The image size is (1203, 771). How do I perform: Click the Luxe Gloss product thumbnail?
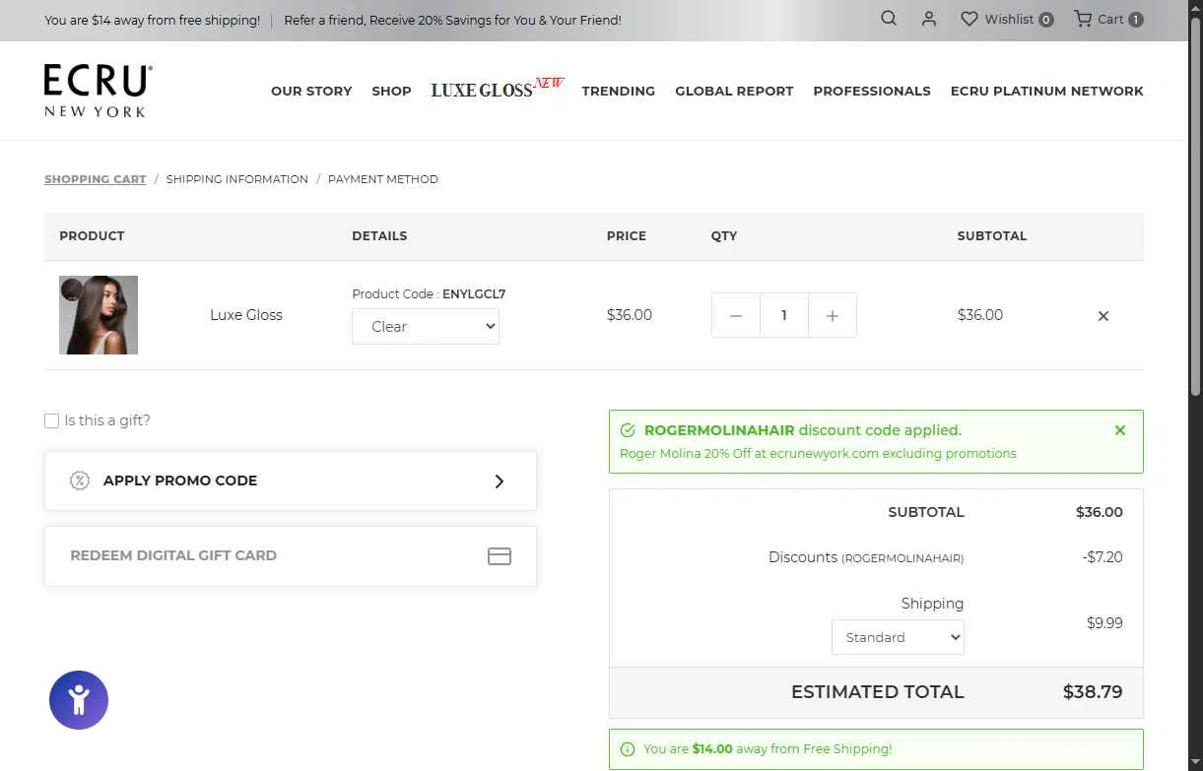(x=99, y=315)
